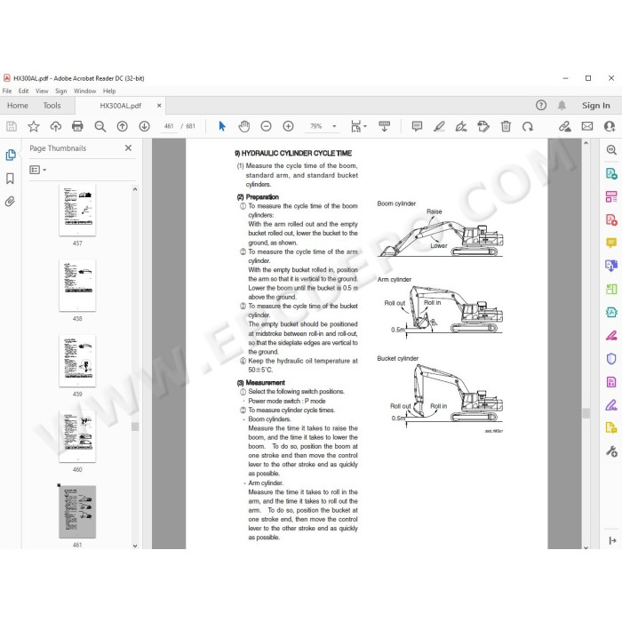Screen dimensions: 622x622
Task: Go to next page with down arrow
Action: point(144,126)
